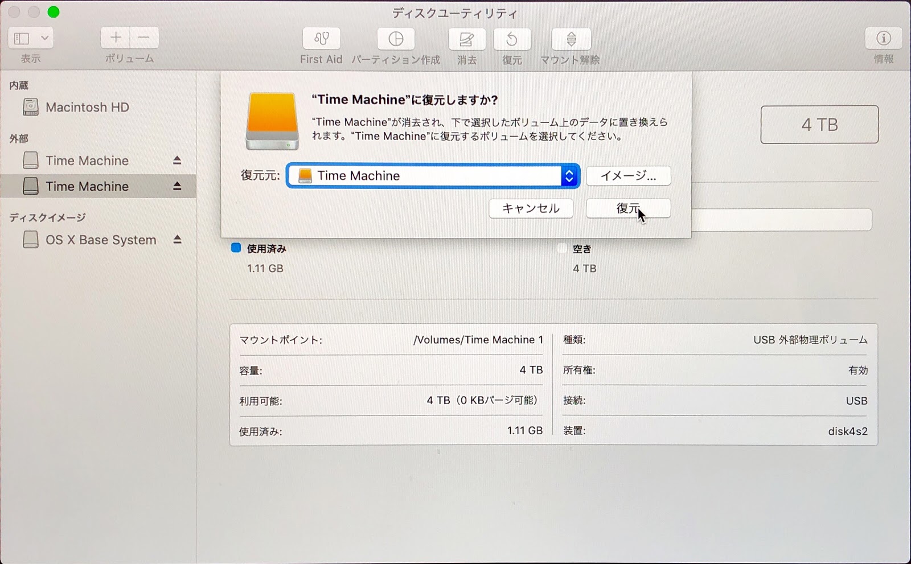Open the Info (情報) panel icon
Viewport: 911px width, 564px height.
(883, 38)
